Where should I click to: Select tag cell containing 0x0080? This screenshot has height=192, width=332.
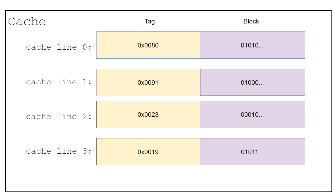(148, 45)
